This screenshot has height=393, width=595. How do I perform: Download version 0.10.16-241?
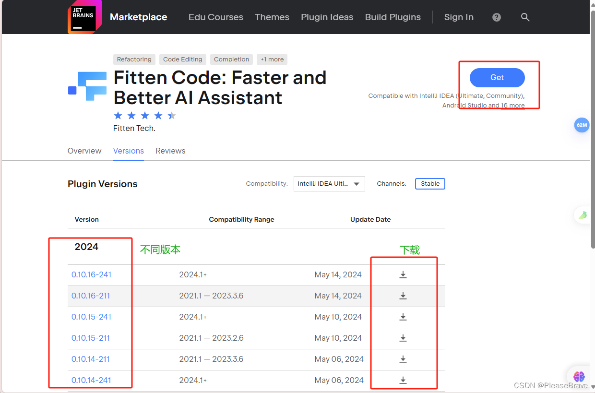point(403,274)
